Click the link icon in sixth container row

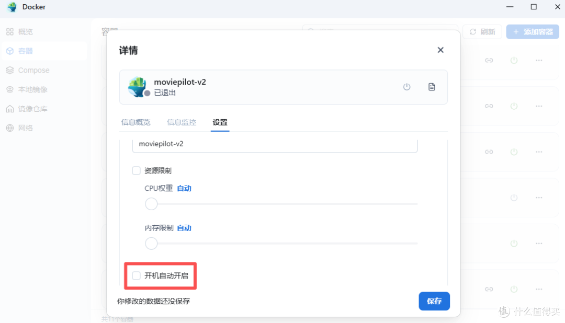489,289
